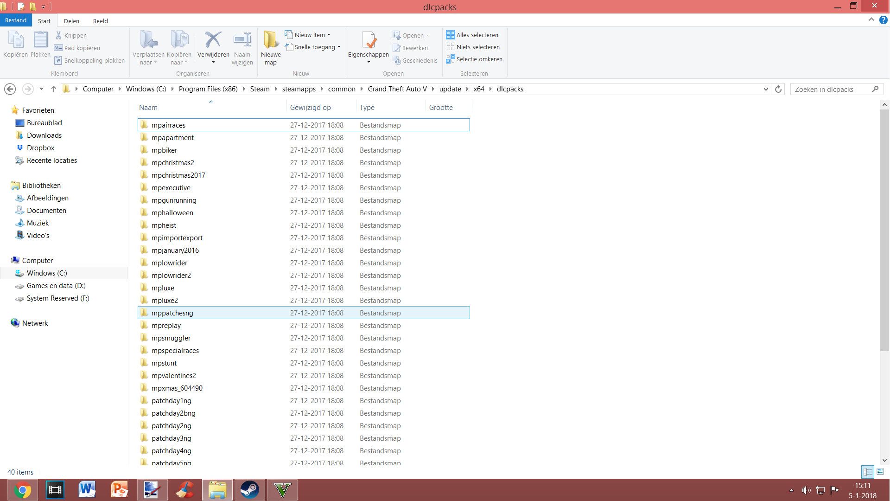The height and width of the screenshot is (501, 890).
Task: Click Bewerken in the Openen group
Action: coord(410,48)
